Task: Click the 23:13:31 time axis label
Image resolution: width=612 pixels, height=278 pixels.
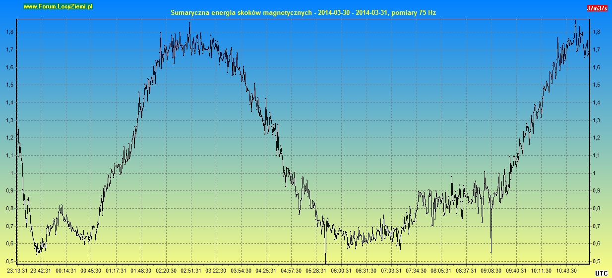Action: (x=16, y=271)
